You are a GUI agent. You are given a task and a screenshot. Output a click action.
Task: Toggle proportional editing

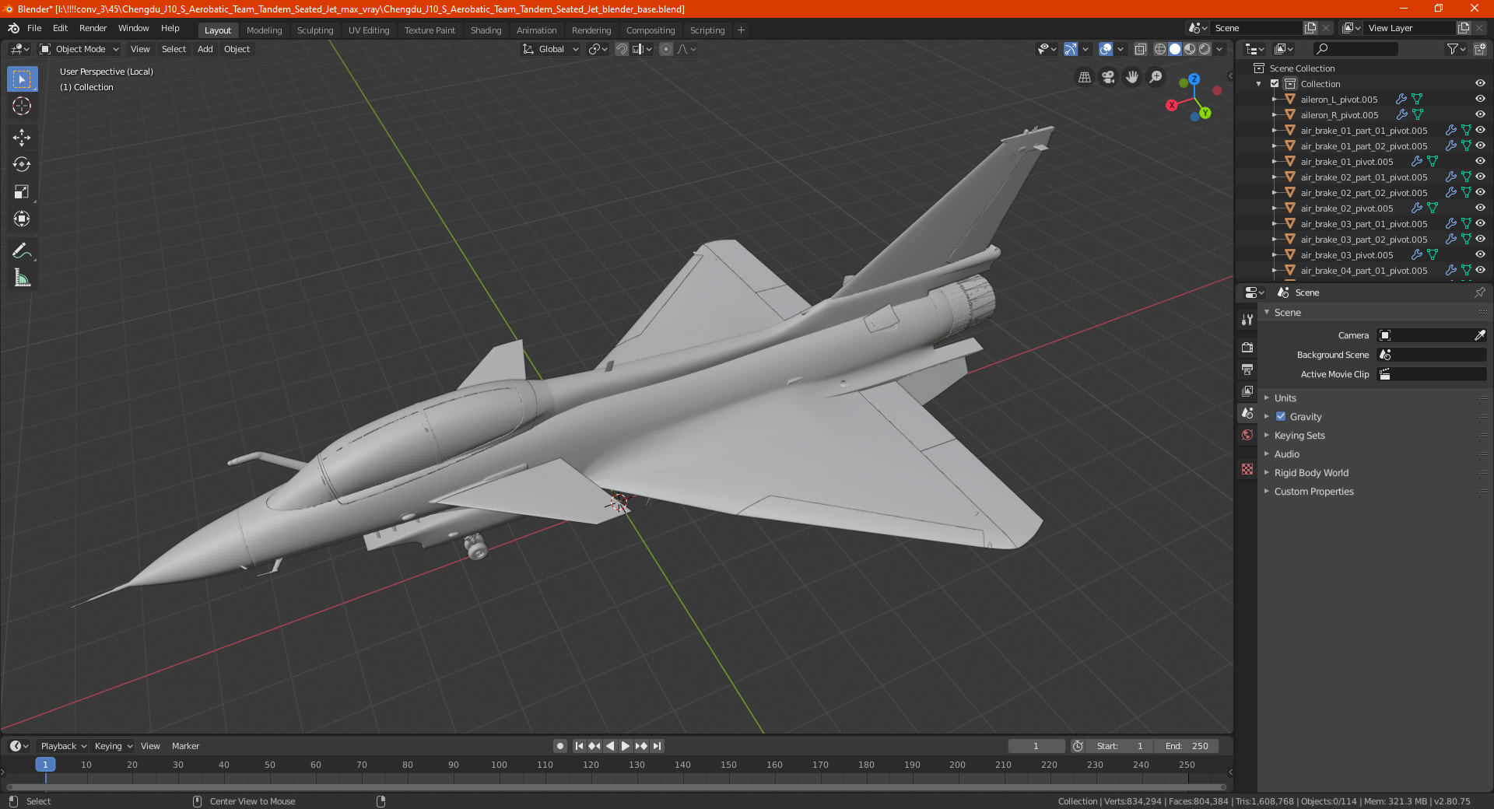666,49
